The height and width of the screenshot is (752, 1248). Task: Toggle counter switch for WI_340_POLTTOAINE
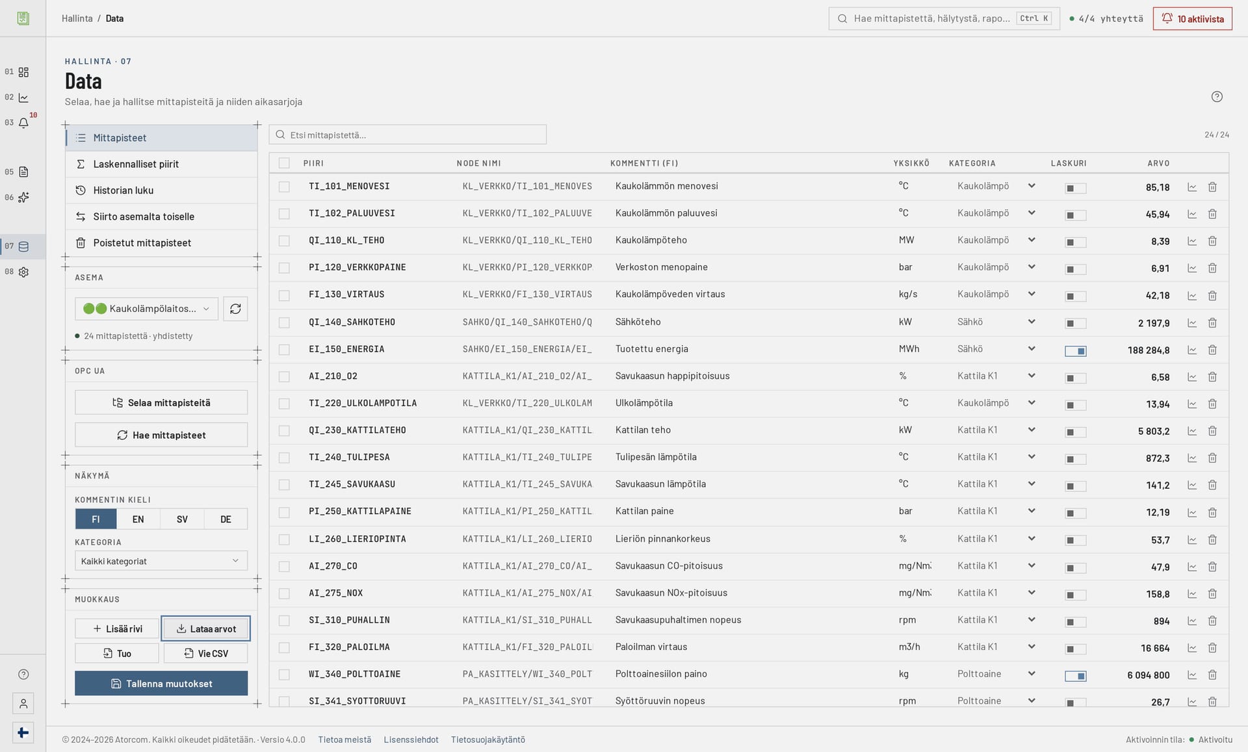click(1075, 676)
